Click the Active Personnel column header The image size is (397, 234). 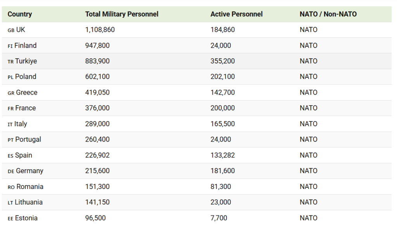pos(236,14)
